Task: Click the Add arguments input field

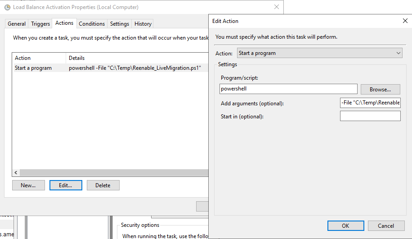Action: (x=370, y=103)
